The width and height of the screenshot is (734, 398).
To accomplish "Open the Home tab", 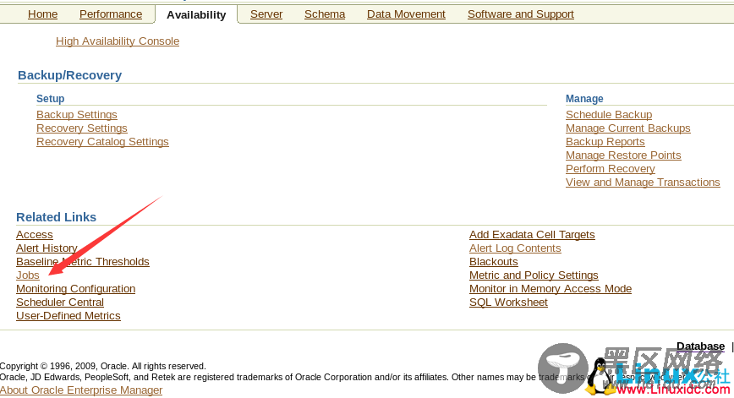I will click(42, 14).
